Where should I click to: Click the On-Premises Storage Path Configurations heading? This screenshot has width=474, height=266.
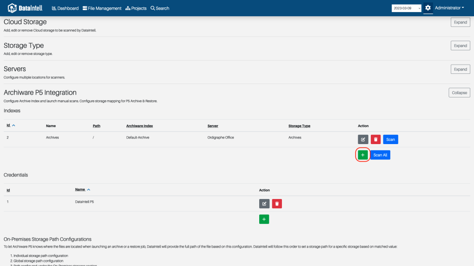pos(48,239)
